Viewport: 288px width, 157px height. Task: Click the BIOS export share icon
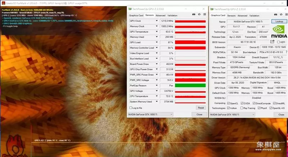[x=271, y=42]
